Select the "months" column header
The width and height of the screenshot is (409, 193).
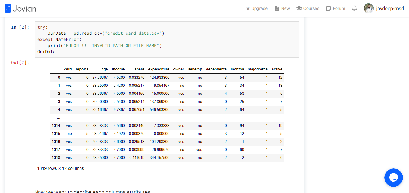(x=237, y=69)
